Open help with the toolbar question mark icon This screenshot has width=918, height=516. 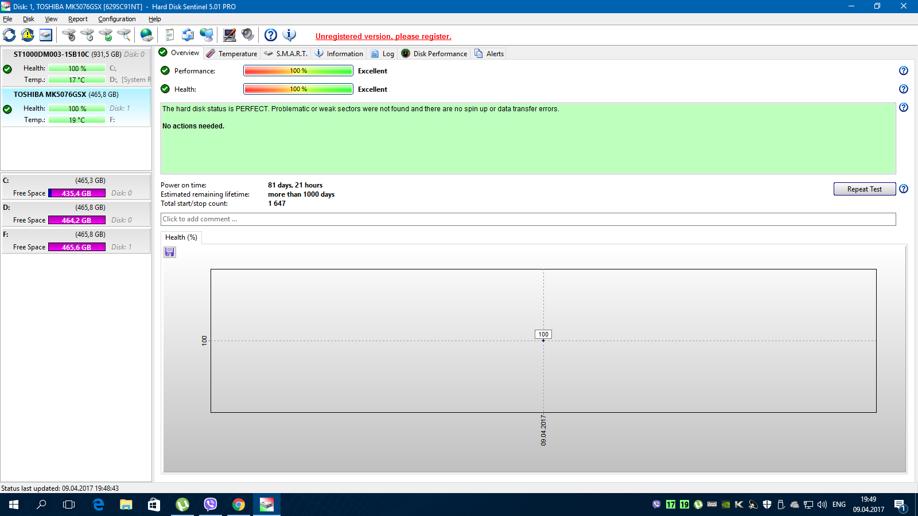[271, 35]
